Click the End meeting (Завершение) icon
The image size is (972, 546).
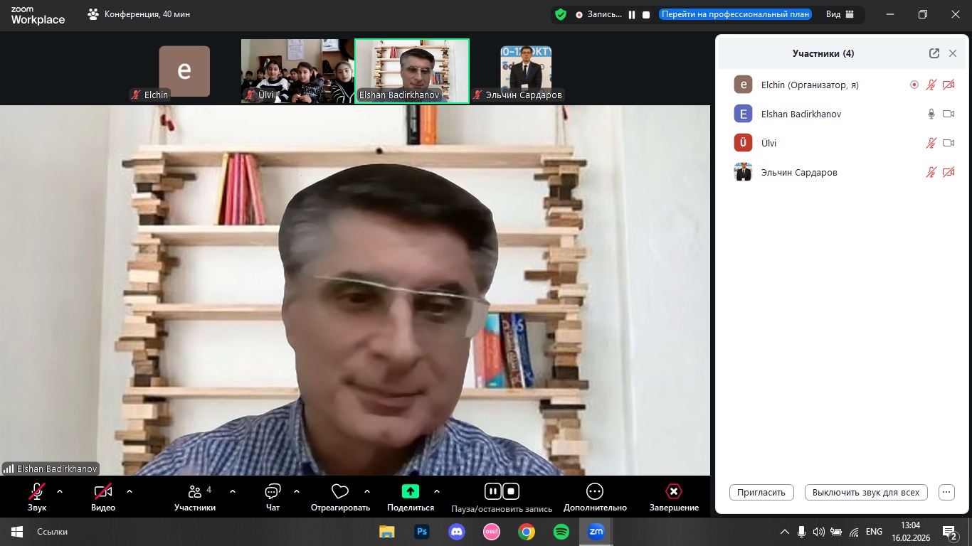click(673, 491)
